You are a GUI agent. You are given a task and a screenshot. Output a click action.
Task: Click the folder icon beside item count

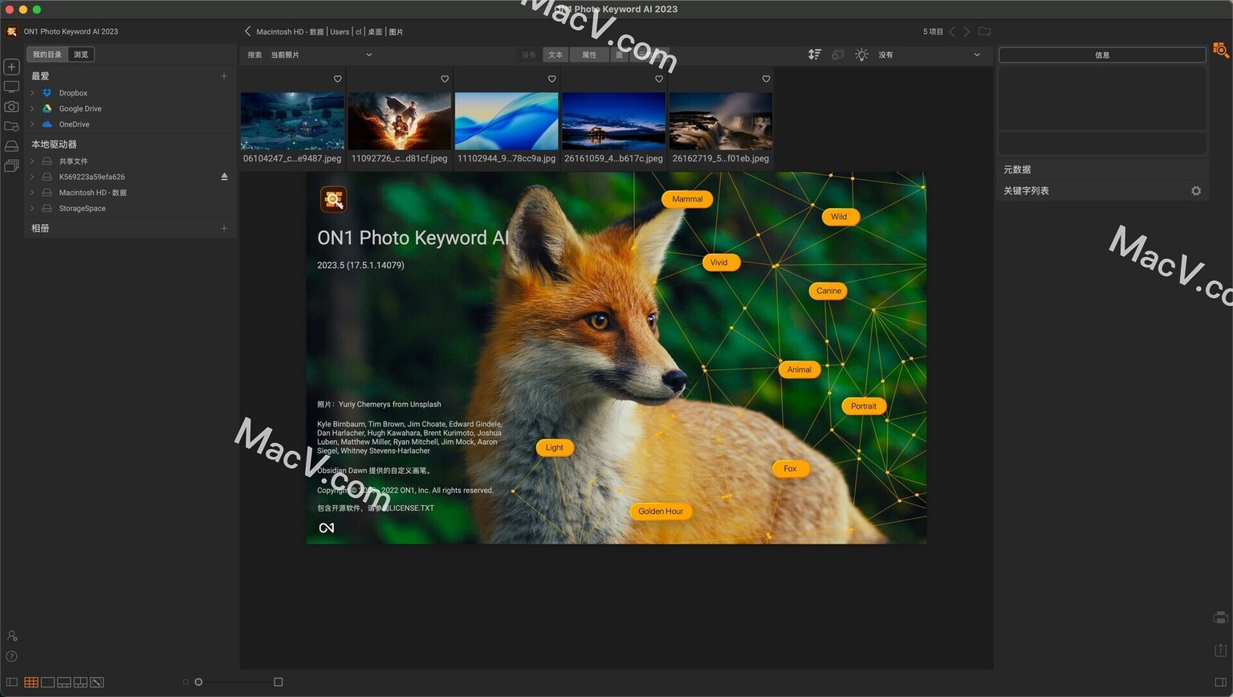coord(984,31)
